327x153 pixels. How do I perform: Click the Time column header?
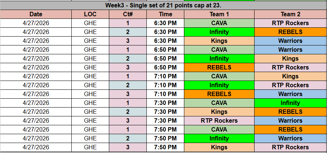[165, 14]
